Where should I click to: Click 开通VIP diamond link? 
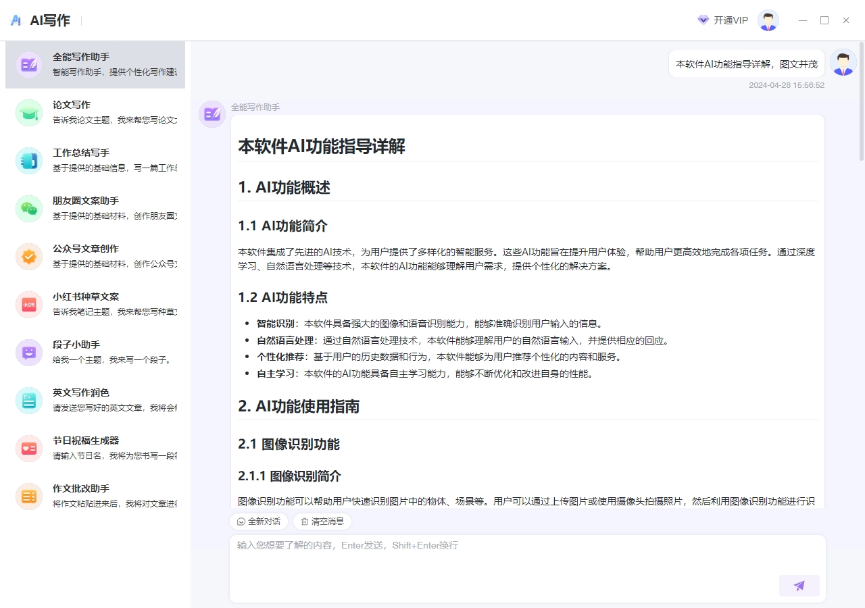coord(723,20)
